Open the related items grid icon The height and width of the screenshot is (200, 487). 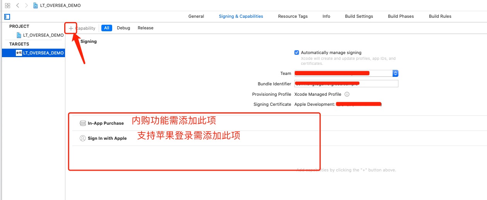click(7, 5)
